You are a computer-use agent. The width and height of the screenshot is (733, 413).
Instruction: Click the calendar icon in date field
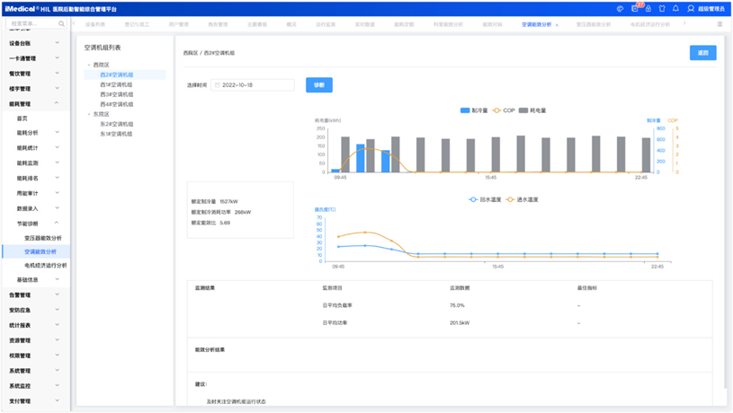click(x=218, y=85)
